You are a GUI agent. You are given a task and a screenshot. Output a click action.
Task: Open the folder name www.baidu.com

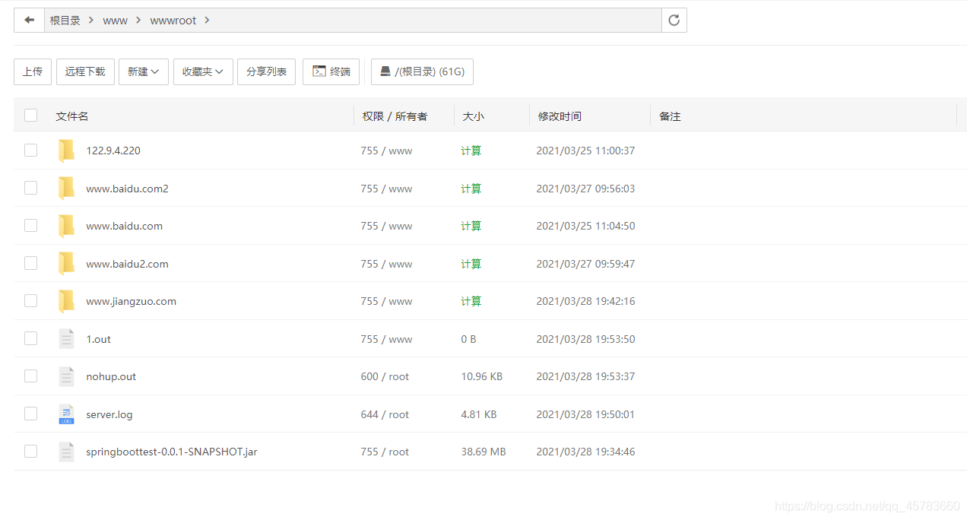tap(124, 226)
